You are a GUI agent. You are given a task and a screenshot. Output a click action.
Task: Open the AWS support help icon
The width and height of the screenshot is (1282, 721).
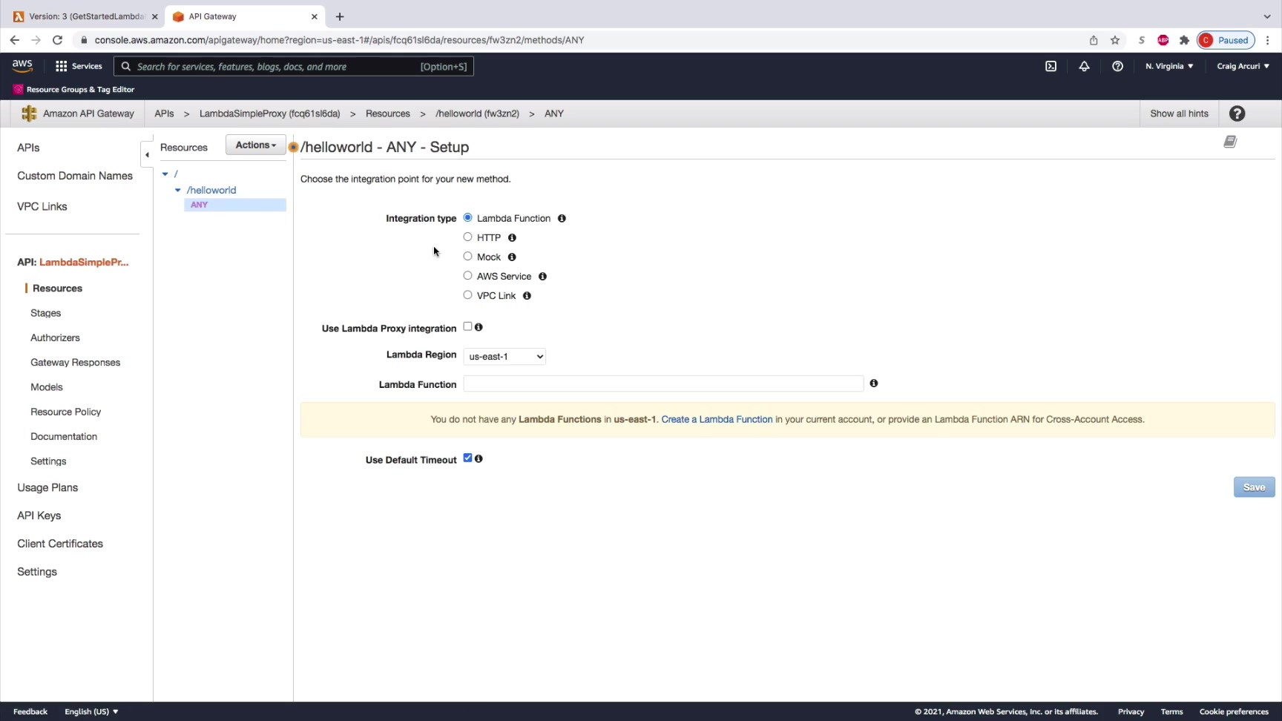point(1117,66)
